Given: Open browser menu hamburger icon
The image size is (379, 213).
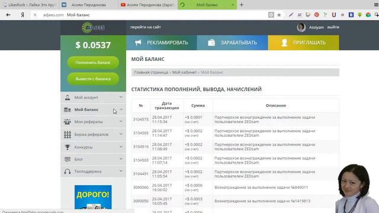Looking at the screenshot, I should (x=377, y=5).
